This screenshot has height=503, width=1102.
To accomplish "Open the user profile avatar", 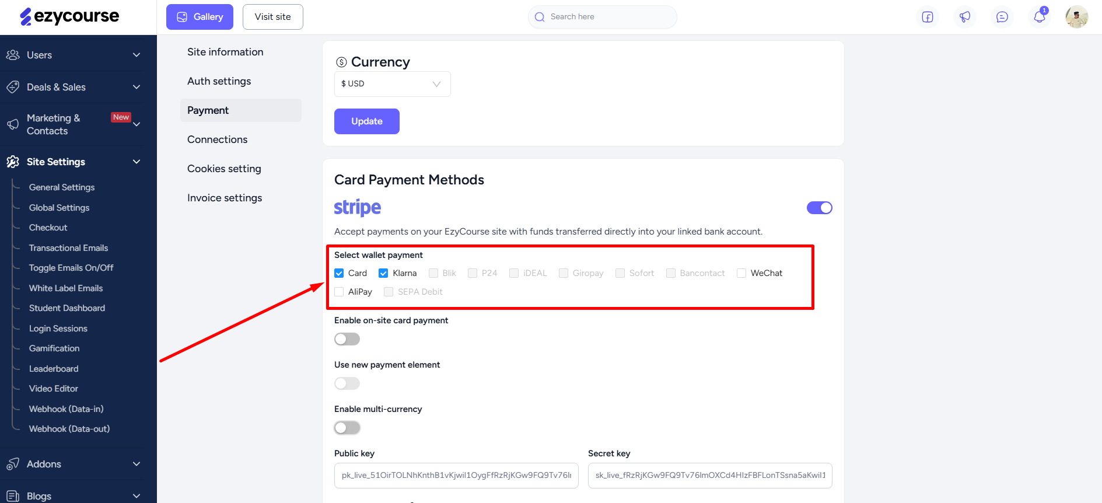I will coord(1076,17).
